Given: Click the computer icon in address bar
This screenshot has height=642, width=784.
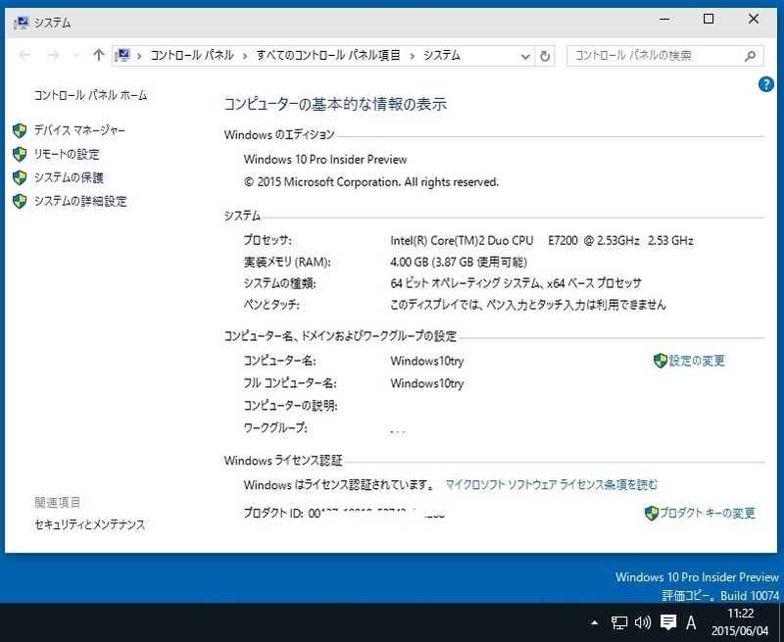Looking at the screenshot, I should coord(122,55).
